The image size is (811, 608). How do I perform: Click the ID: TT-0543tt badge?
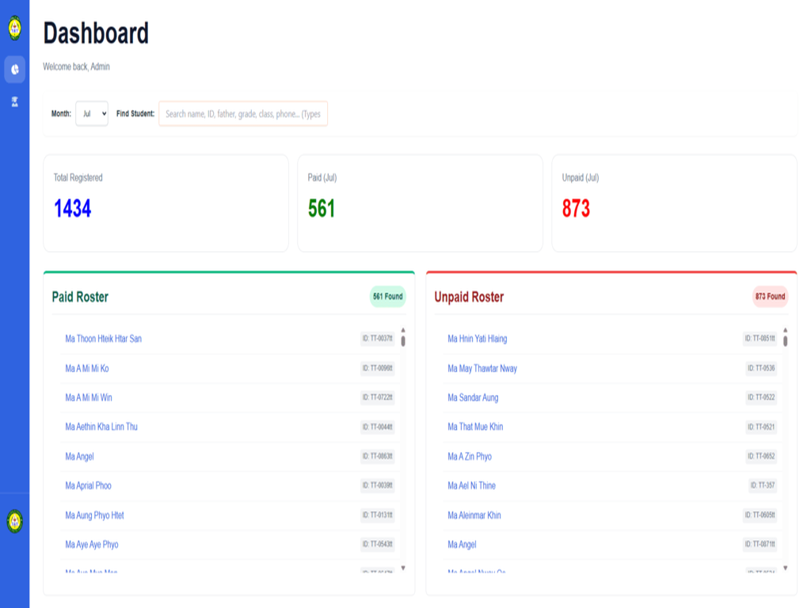pos(378,544)
